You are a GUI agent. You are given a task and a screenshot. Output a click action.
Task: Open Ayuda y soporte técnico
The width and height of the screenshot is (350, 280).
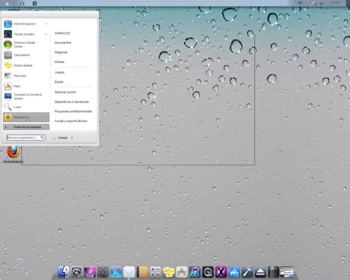[71, 121]
